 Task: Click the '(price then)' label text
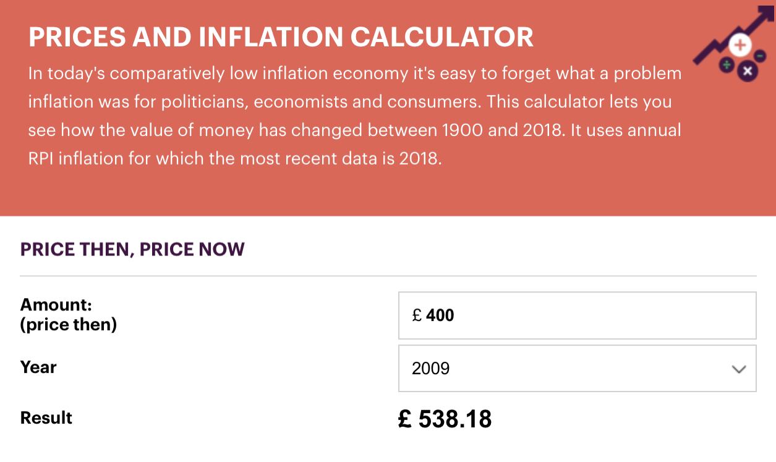pos(69,324)
